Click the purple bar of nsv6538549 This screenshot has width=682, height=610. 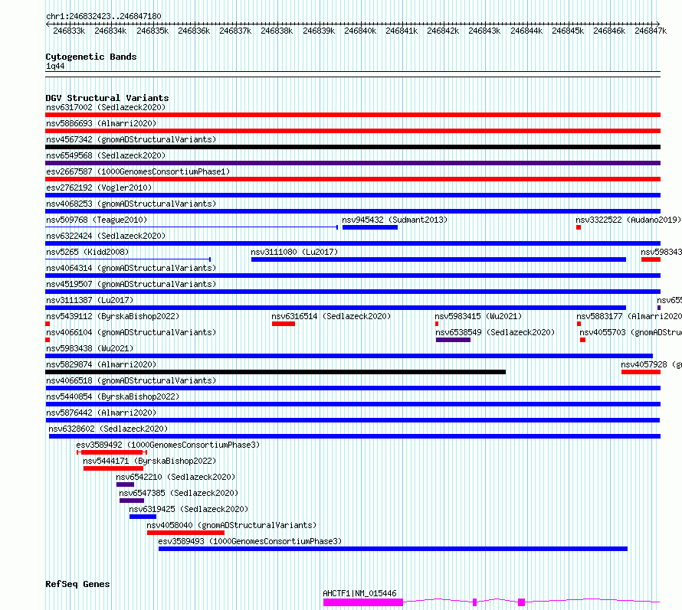[x=453, y=340]
